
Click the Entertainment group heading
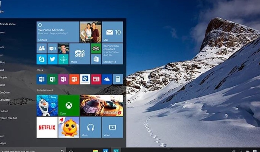pos(45,90)
